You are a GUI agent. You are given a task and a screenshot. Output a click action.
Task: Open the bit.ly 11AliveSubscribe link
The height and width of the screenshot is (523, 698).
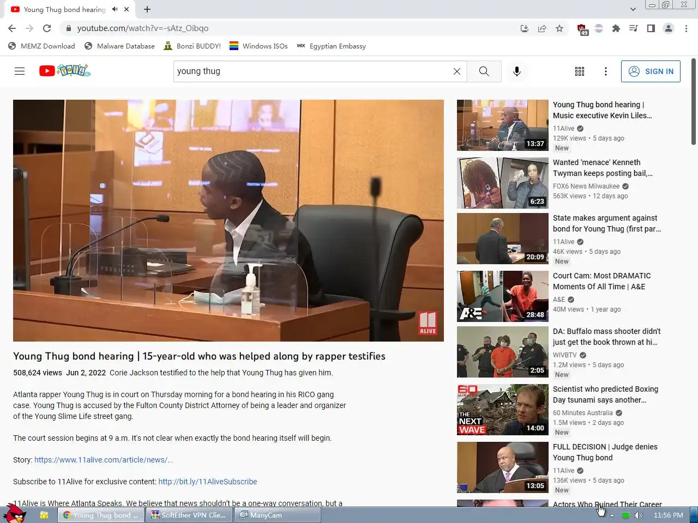[208, 482]
